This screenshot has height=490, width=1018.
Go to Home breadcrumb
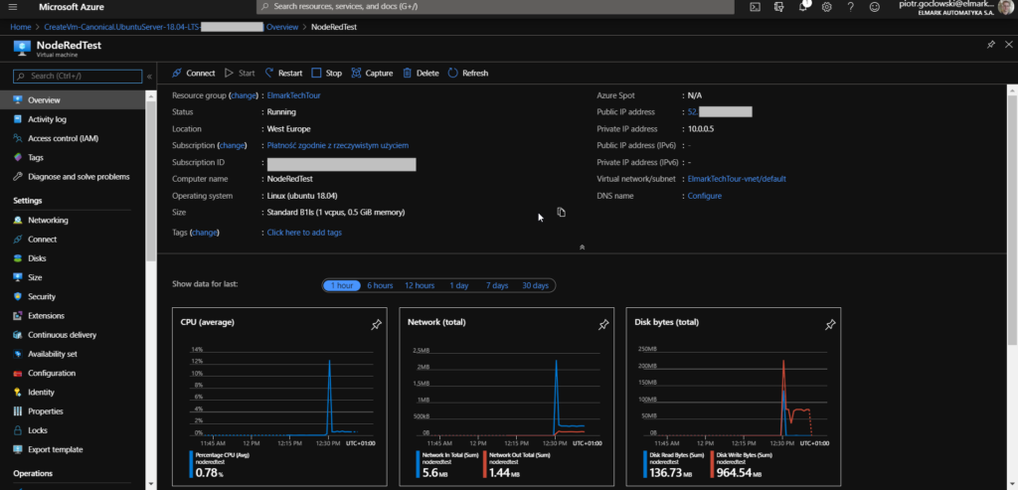pos(21,27)
